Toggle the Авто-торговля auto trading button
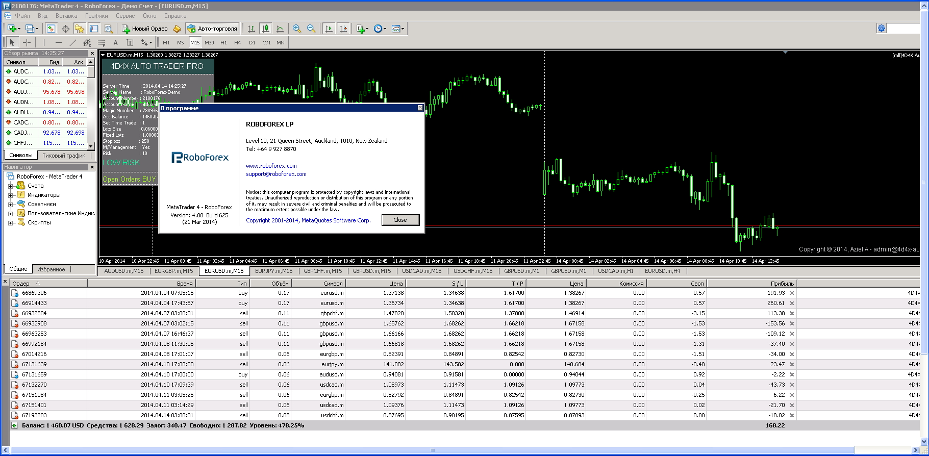 (x=212, y=29)
